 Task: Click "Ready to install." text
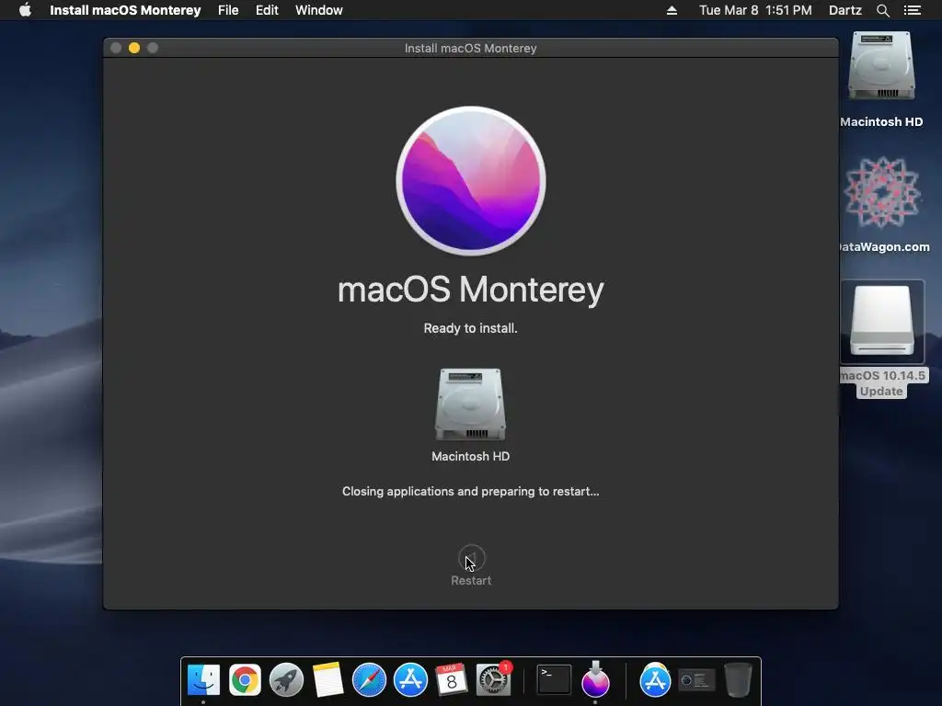[x=470, y=328]
